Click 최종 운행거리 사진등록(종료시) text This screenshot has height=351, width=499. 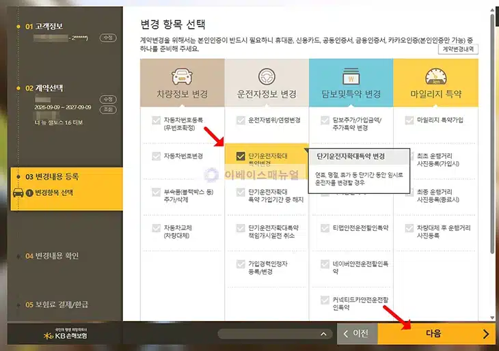438,196
